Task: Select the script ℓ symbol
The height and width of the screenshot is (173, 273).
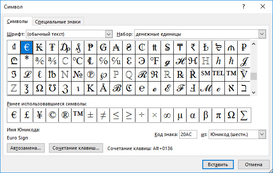Action: [x=39, y=75]
